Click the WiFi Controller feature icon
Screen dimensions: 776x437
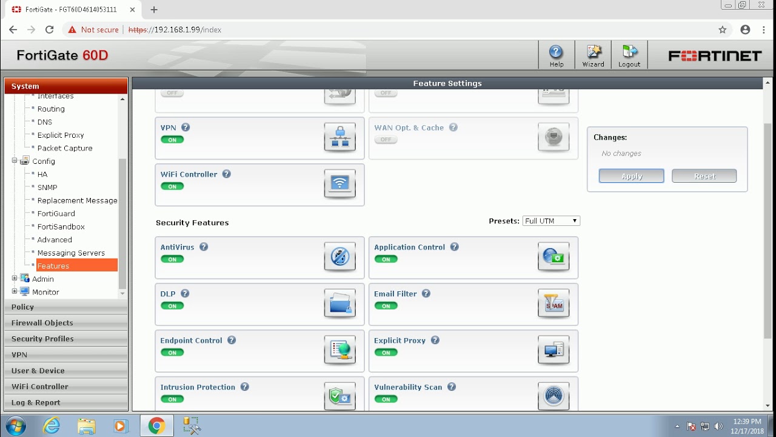[x=339, y=184]
